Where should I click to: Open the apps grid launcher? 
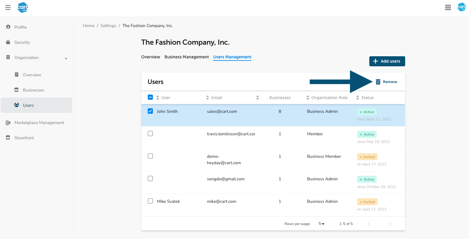pyautogui.click(x=448, y=8)
